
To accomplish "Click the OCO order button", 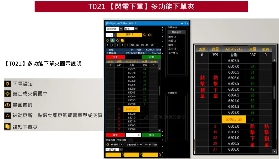I will [122, 145].
